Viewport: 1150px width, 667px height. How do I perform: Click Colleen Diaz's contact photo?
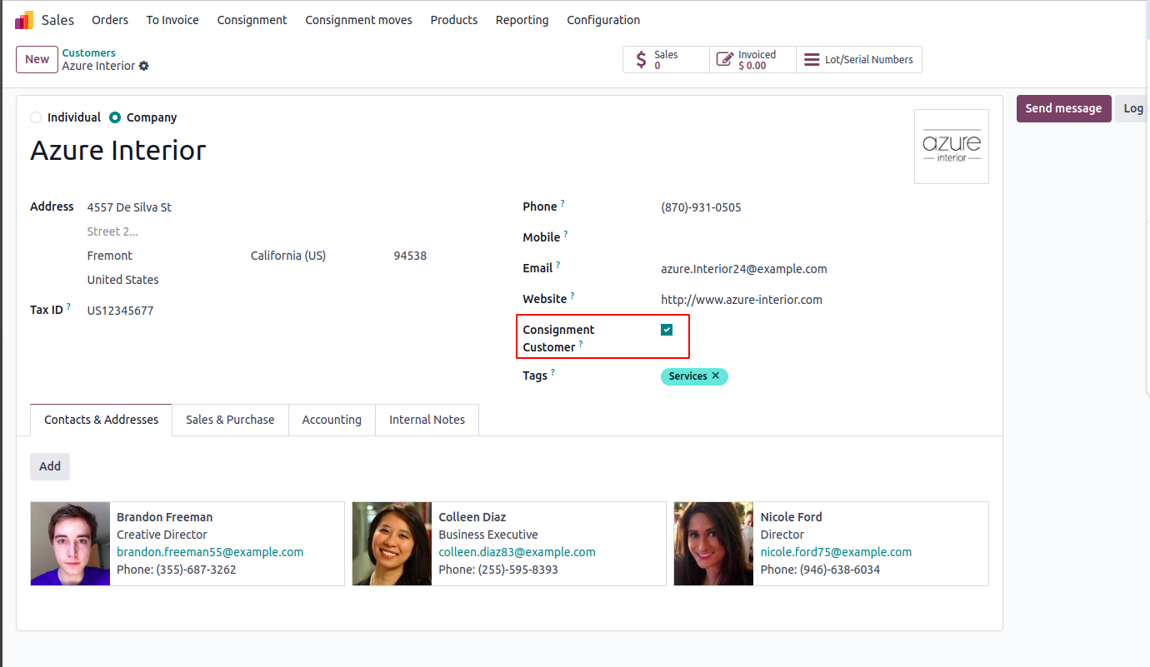point(392,544)
